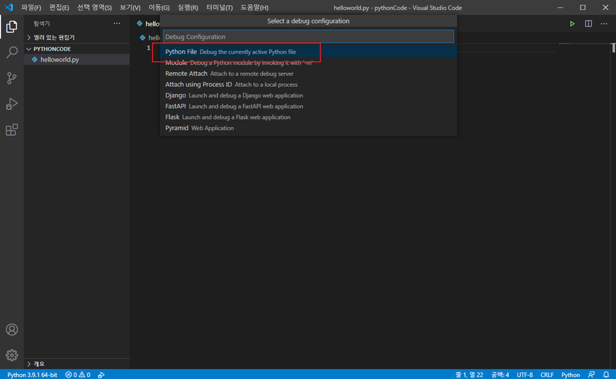The image size is (616, 379).
Task: Choose Attach using Process ID option
Action: (x=308, y=84)
